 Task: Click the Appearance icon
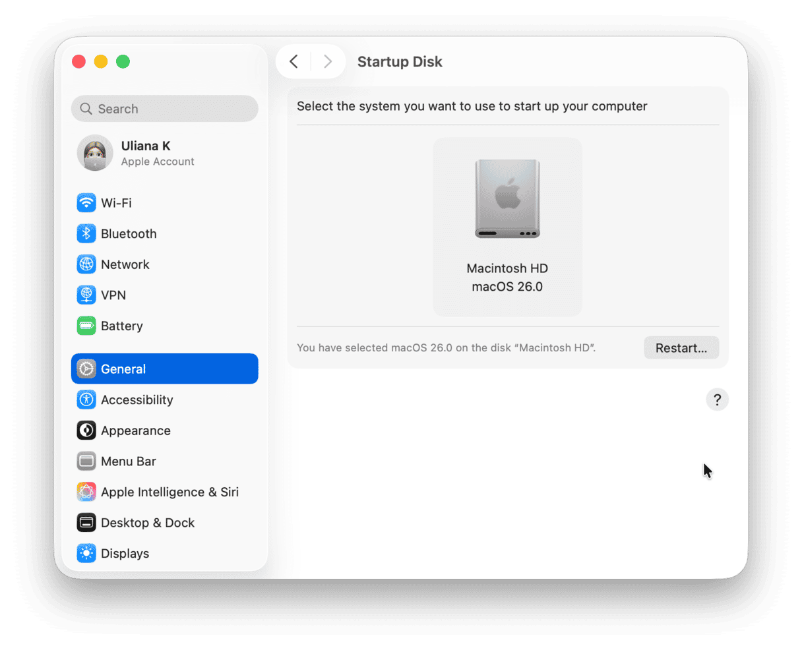[86, 430]
